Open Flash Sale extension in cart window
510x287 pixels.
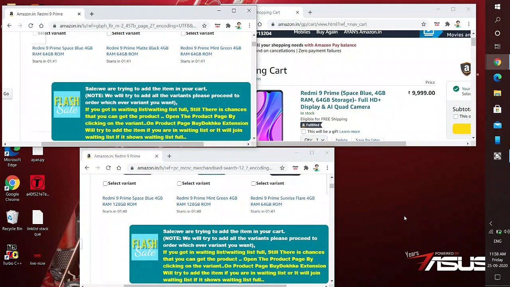[x=437, y=24]
